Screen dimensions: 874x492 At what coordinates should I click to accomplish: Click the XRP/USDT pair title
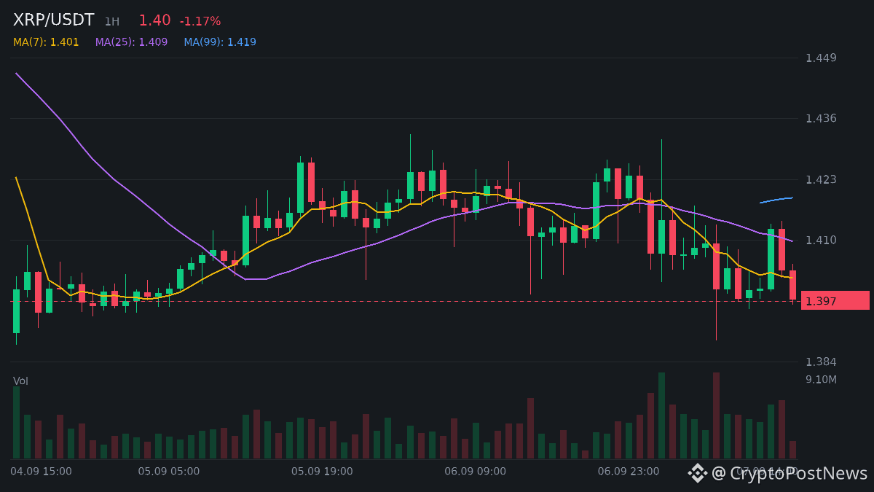coord(54,20)
